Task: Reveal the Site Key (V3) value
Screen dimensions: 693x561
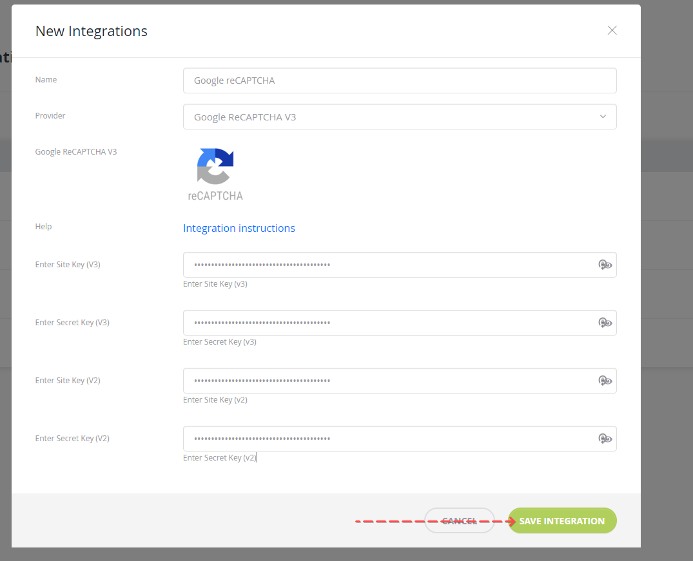Action: tap(605, 265)
